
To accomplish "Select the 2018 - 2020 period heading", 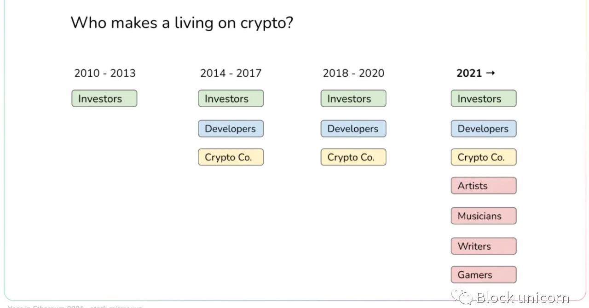I will 353,73.
